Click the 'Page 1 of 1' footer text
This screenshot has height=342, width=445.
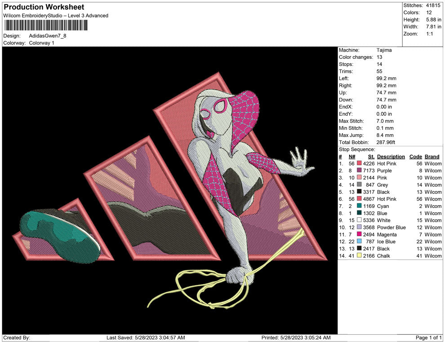(428, 338)
